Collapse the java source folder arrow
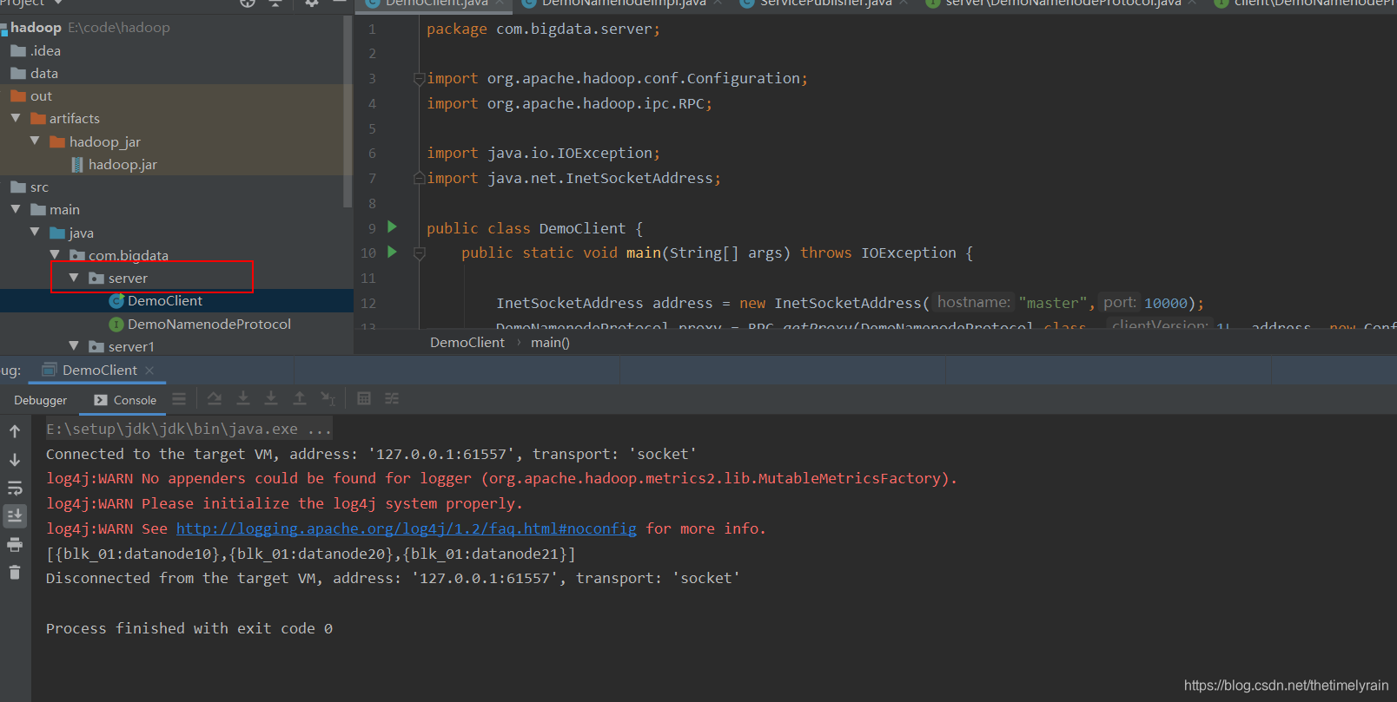Viewport: 1397px width, 702px height. point(35,232)
